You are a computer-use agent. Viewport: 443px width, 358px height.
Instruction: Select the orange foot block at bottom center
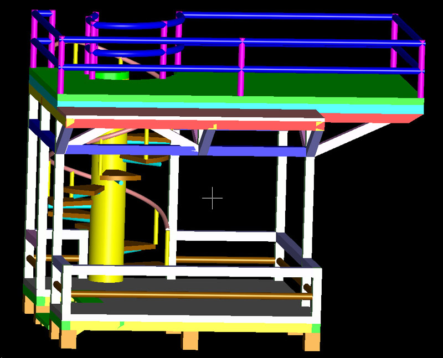coord(189,341)
